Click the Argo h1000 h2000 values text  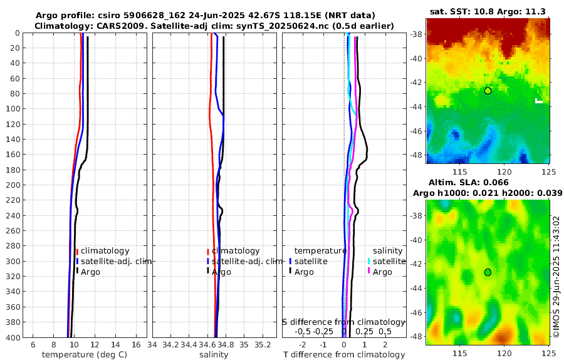pyautogui.click(x=488, y=193)
